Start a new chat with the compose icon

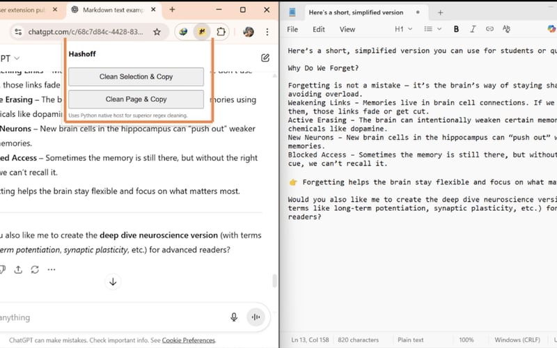point(265,58)
